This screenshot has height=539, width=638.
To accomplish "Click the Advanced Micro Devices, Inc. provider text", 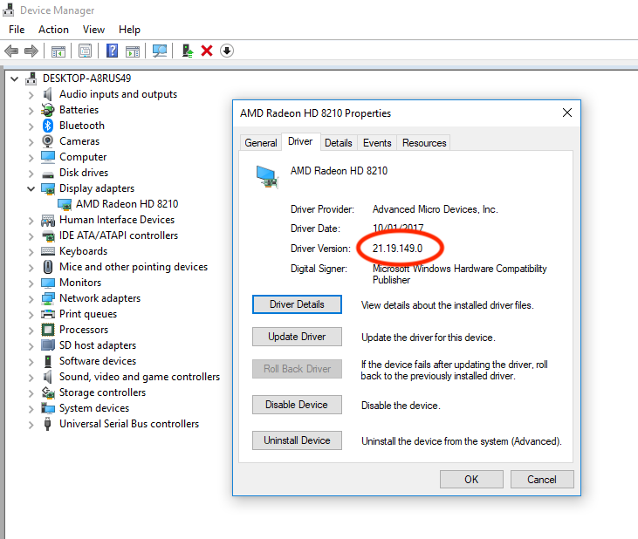I will [435, 209].
